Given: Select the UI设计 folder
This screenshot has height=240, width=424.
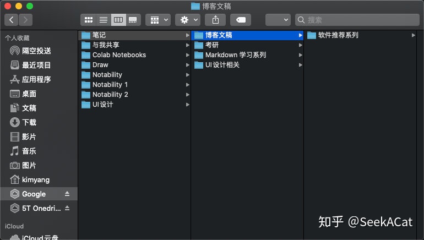Looking at the screenshot, I should [134, 105].
